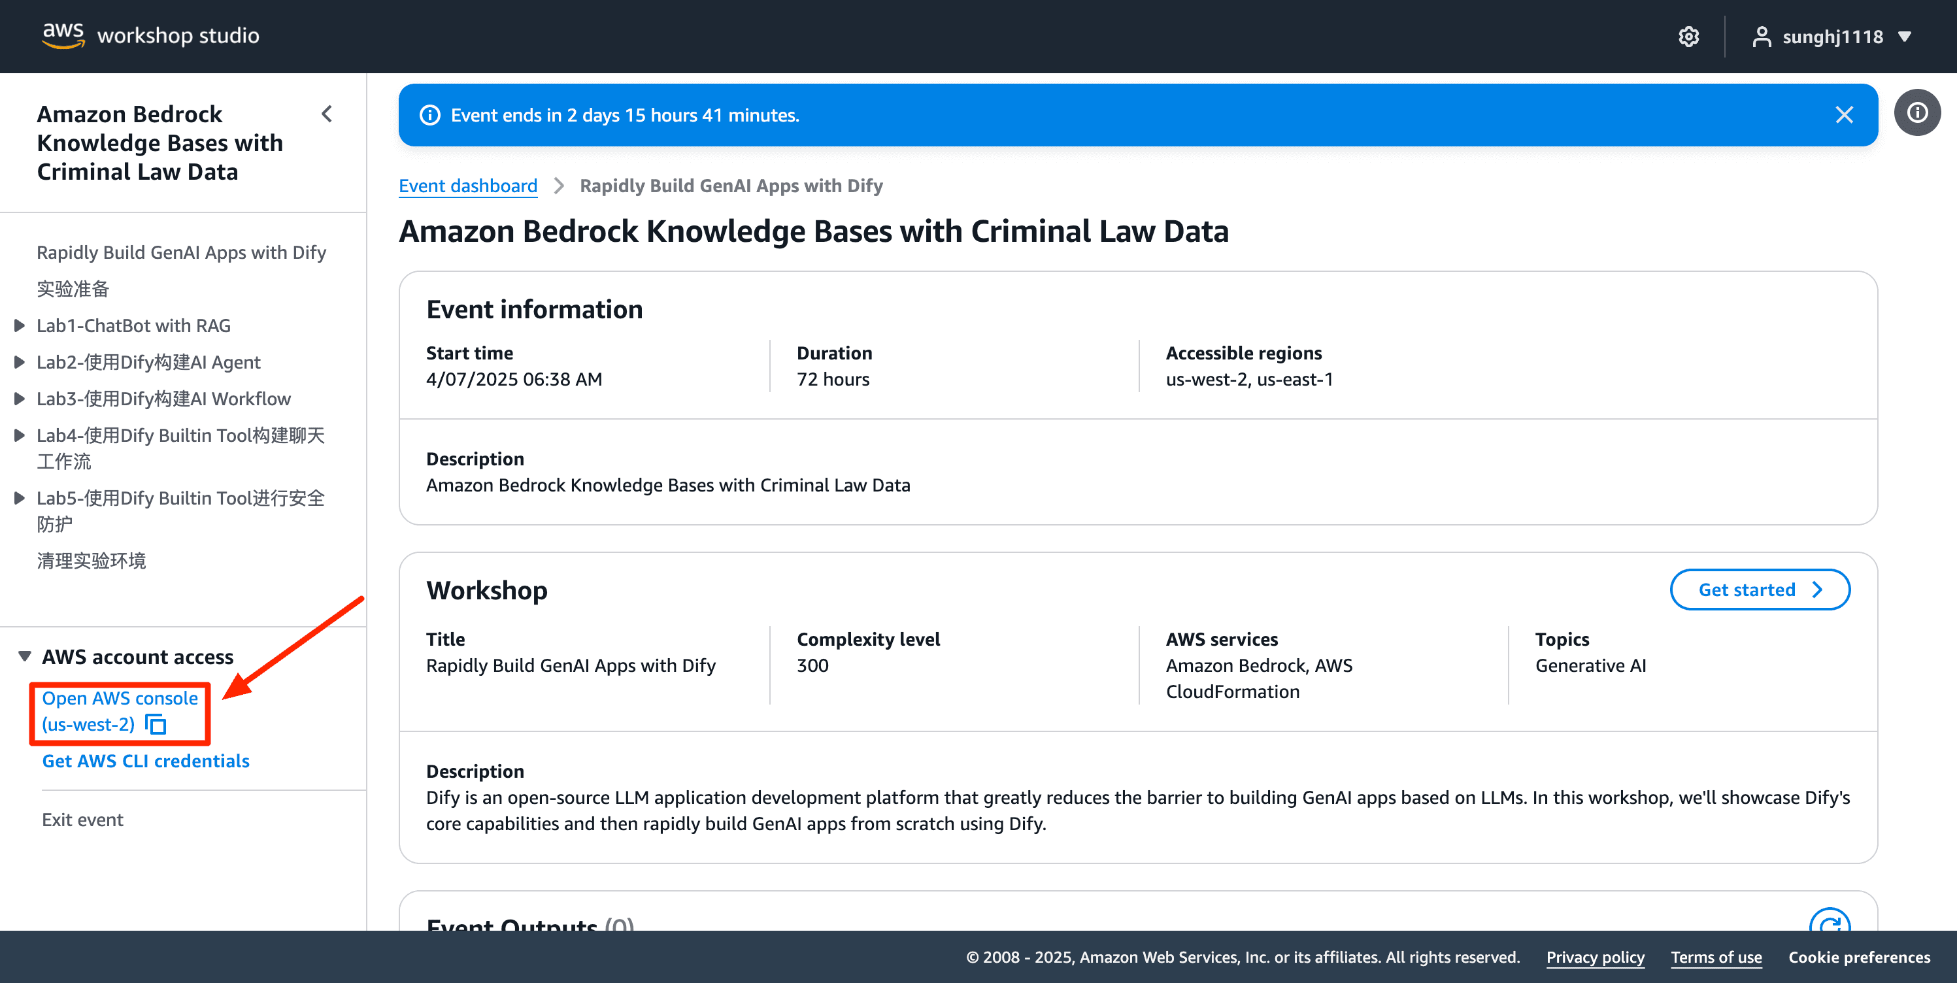Screen dimensions: 1957x983
Task: Refresh the Event Outputs section
Action: [x=1829, y=923]
